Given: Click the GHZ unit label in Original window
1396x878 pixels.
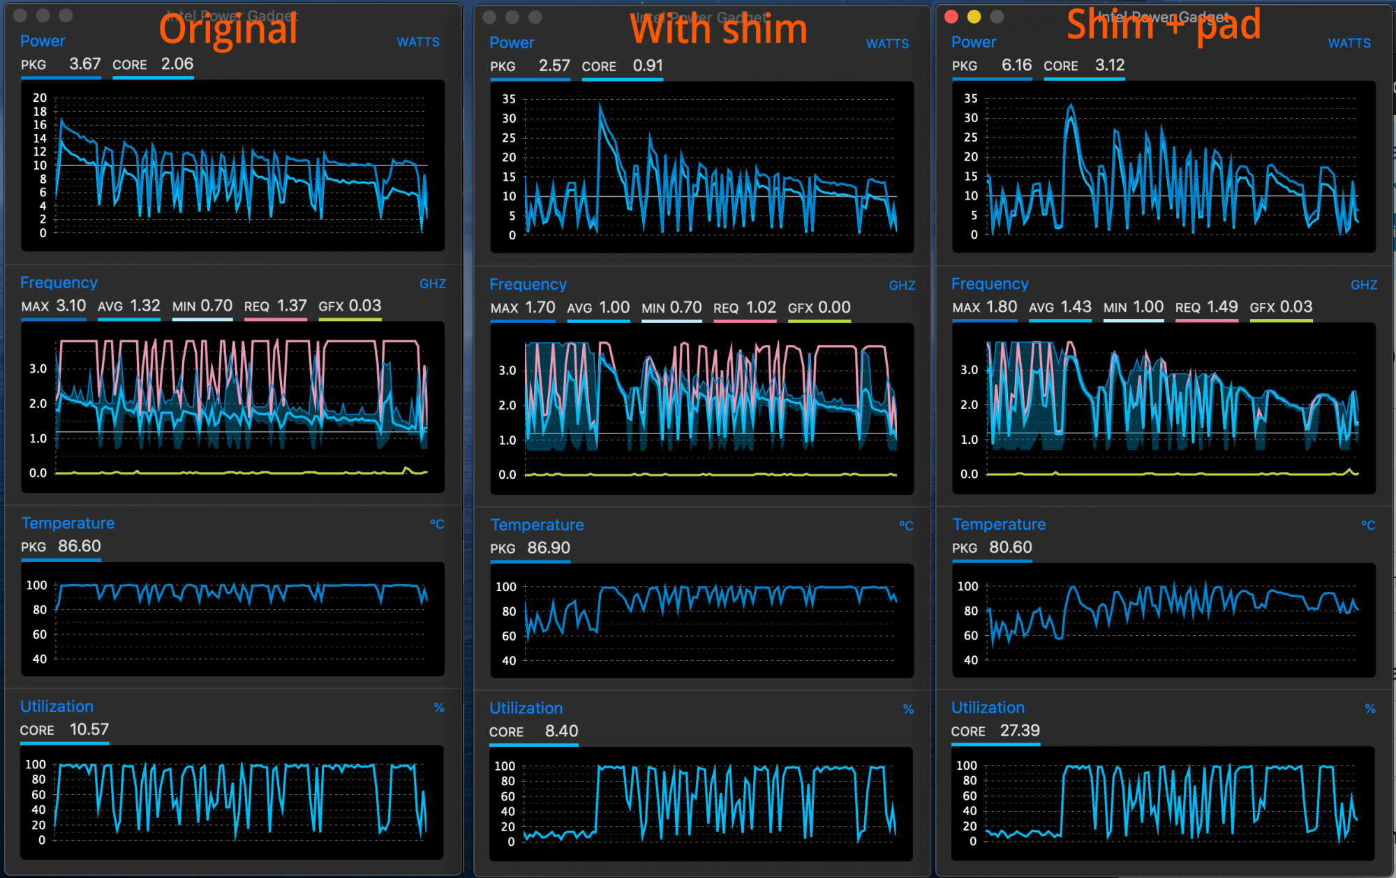Looking at the screenshot, I should tap(433, 284).
